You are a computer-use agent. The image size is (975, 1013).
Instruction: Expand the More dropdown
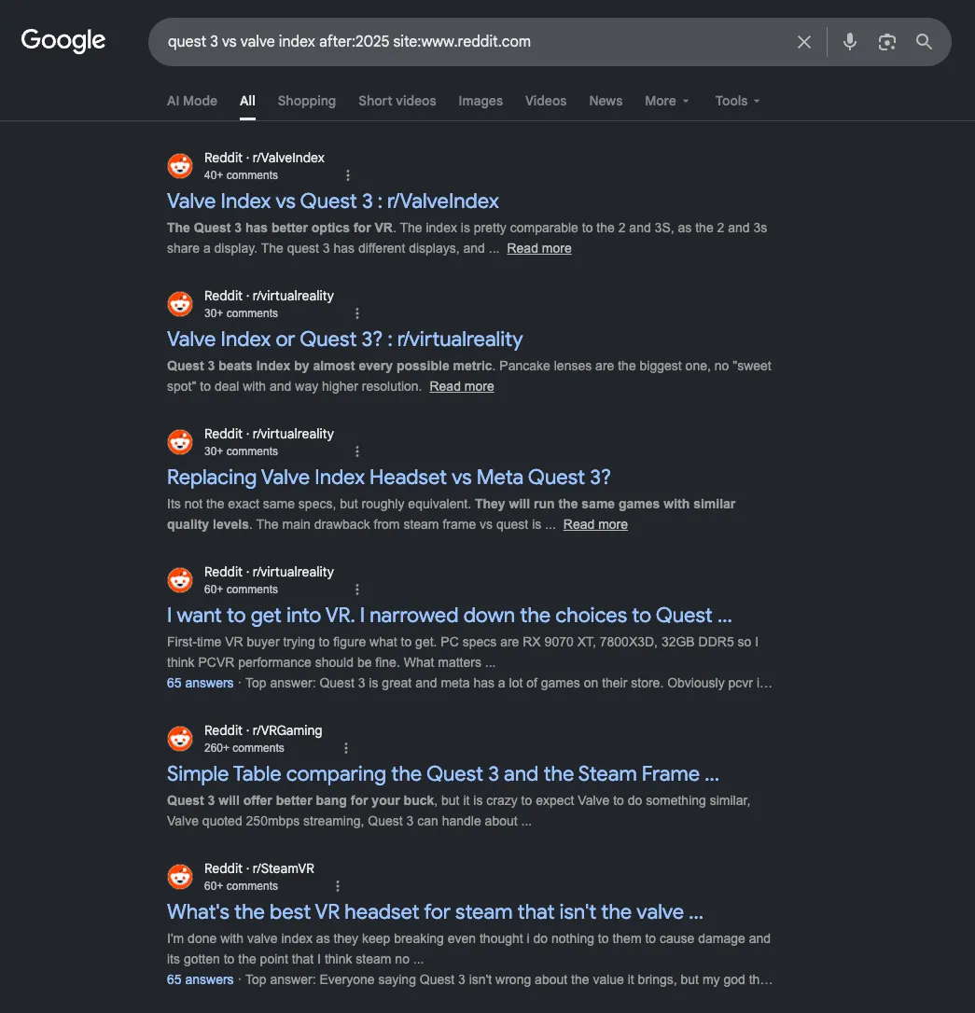(666, 101)
